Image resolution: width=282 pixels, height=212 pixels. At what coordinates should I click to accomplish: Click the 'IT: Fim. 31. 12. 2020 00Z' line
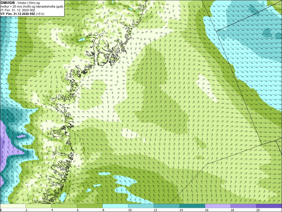(x=18, y=10)
